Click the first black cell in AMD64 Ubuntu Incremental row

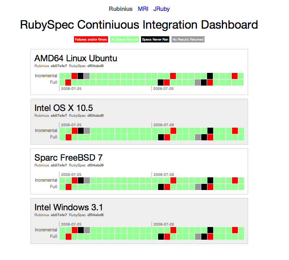pyautogui.click(x=80, y=76)
